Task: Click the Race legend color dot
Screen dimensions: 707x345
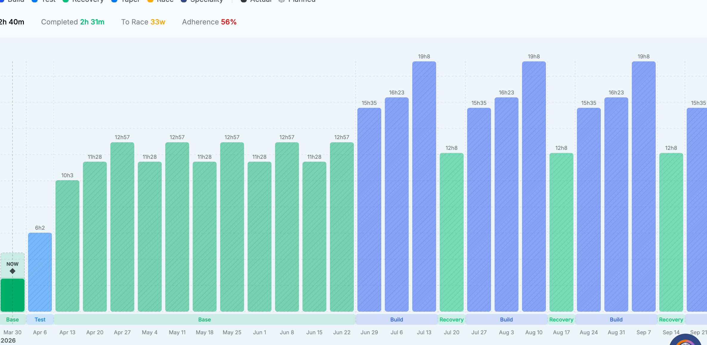Action: coord(150,1)
